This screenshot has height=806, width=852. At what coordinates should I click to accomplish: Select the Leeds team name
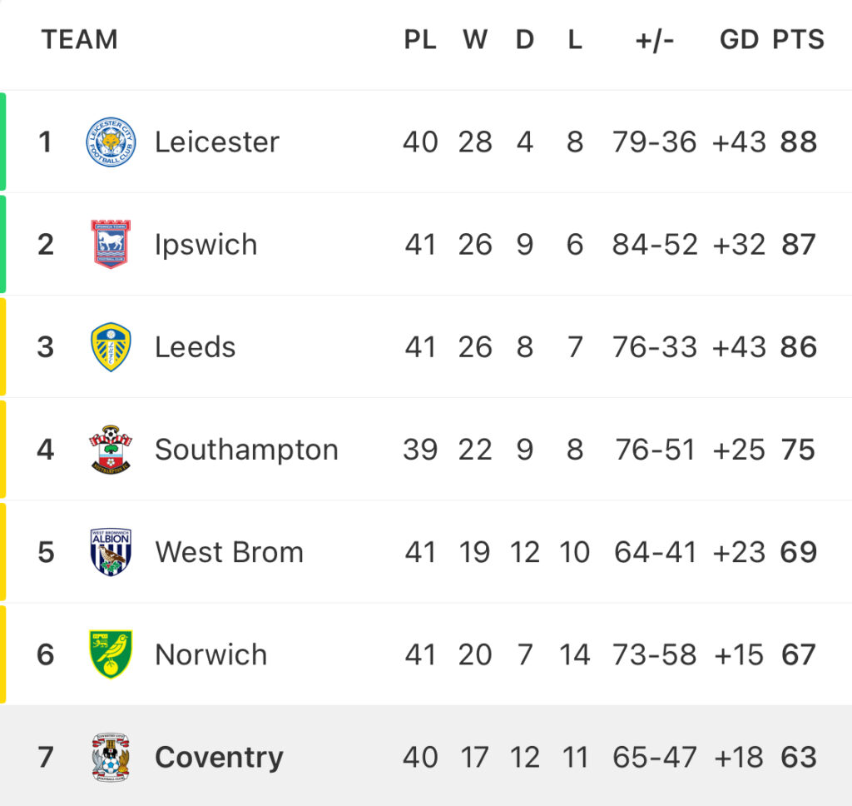[x=195, y=347]
